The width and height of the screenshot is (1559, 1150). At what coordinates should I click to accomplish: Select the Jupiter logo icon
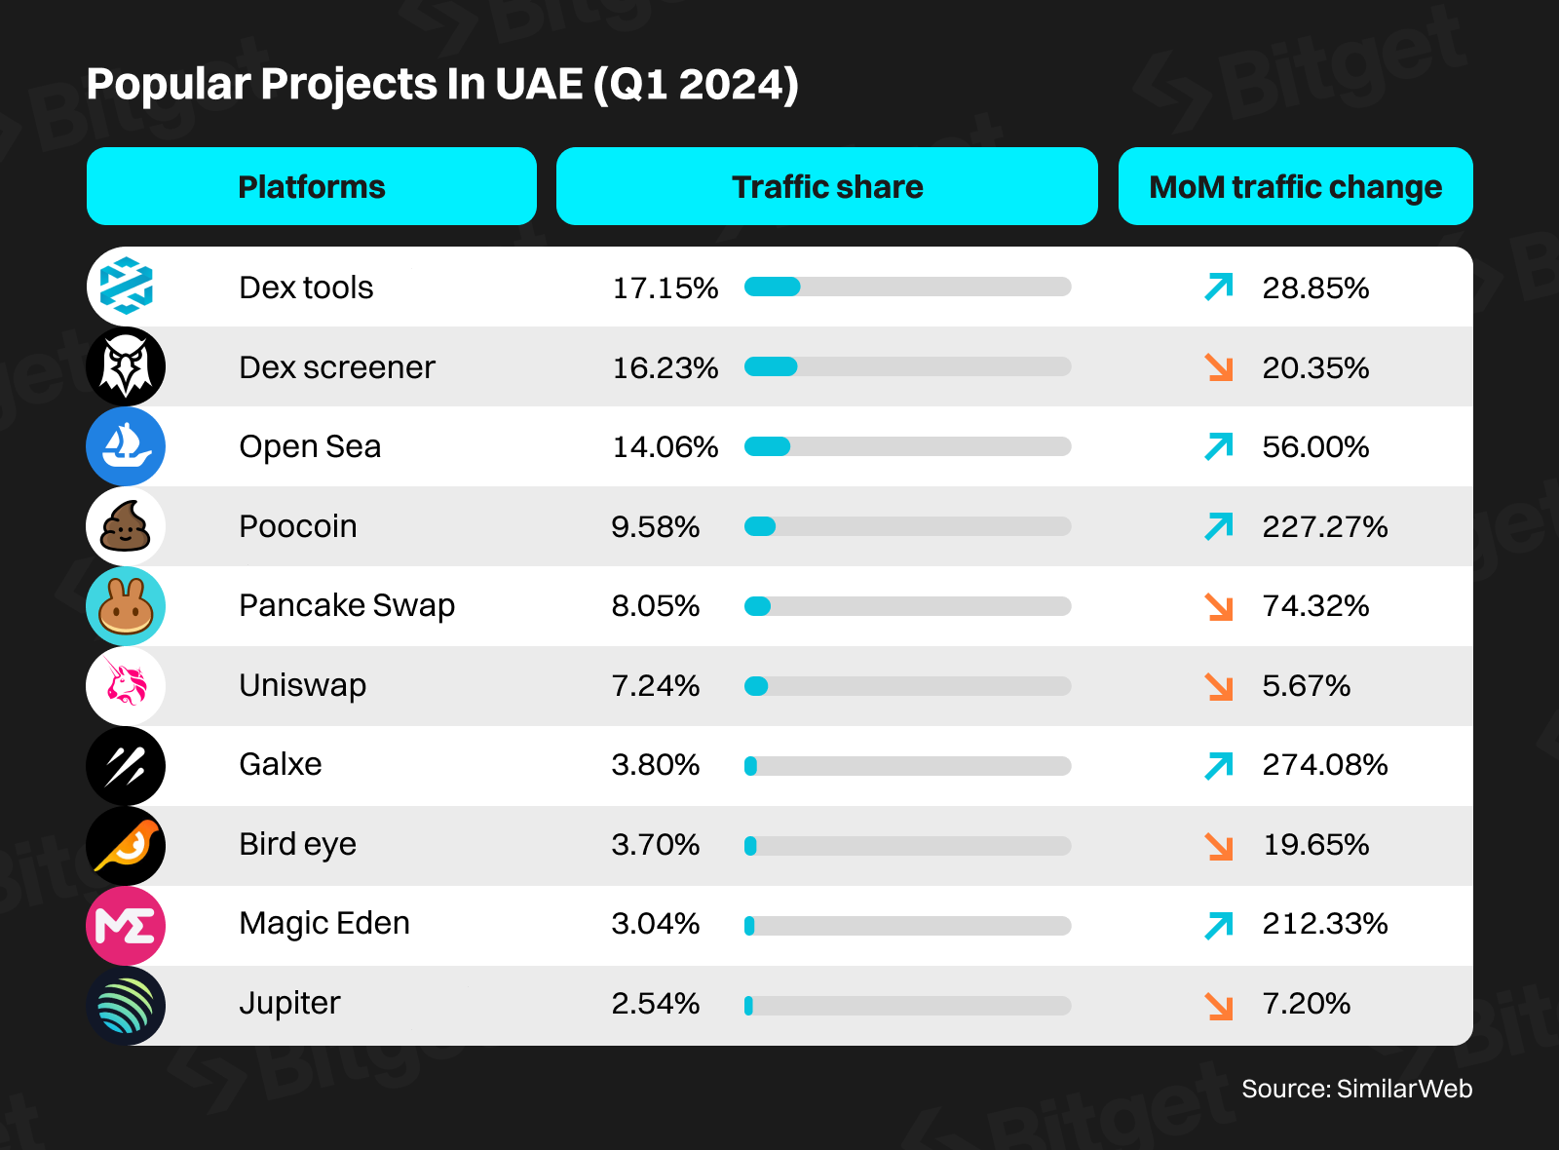(x=126, y=1005)
